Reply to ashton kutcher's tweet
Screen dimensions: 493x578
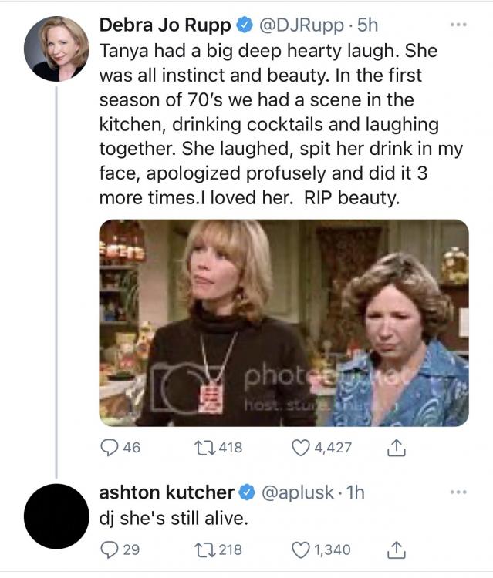[x=109, y=549]
